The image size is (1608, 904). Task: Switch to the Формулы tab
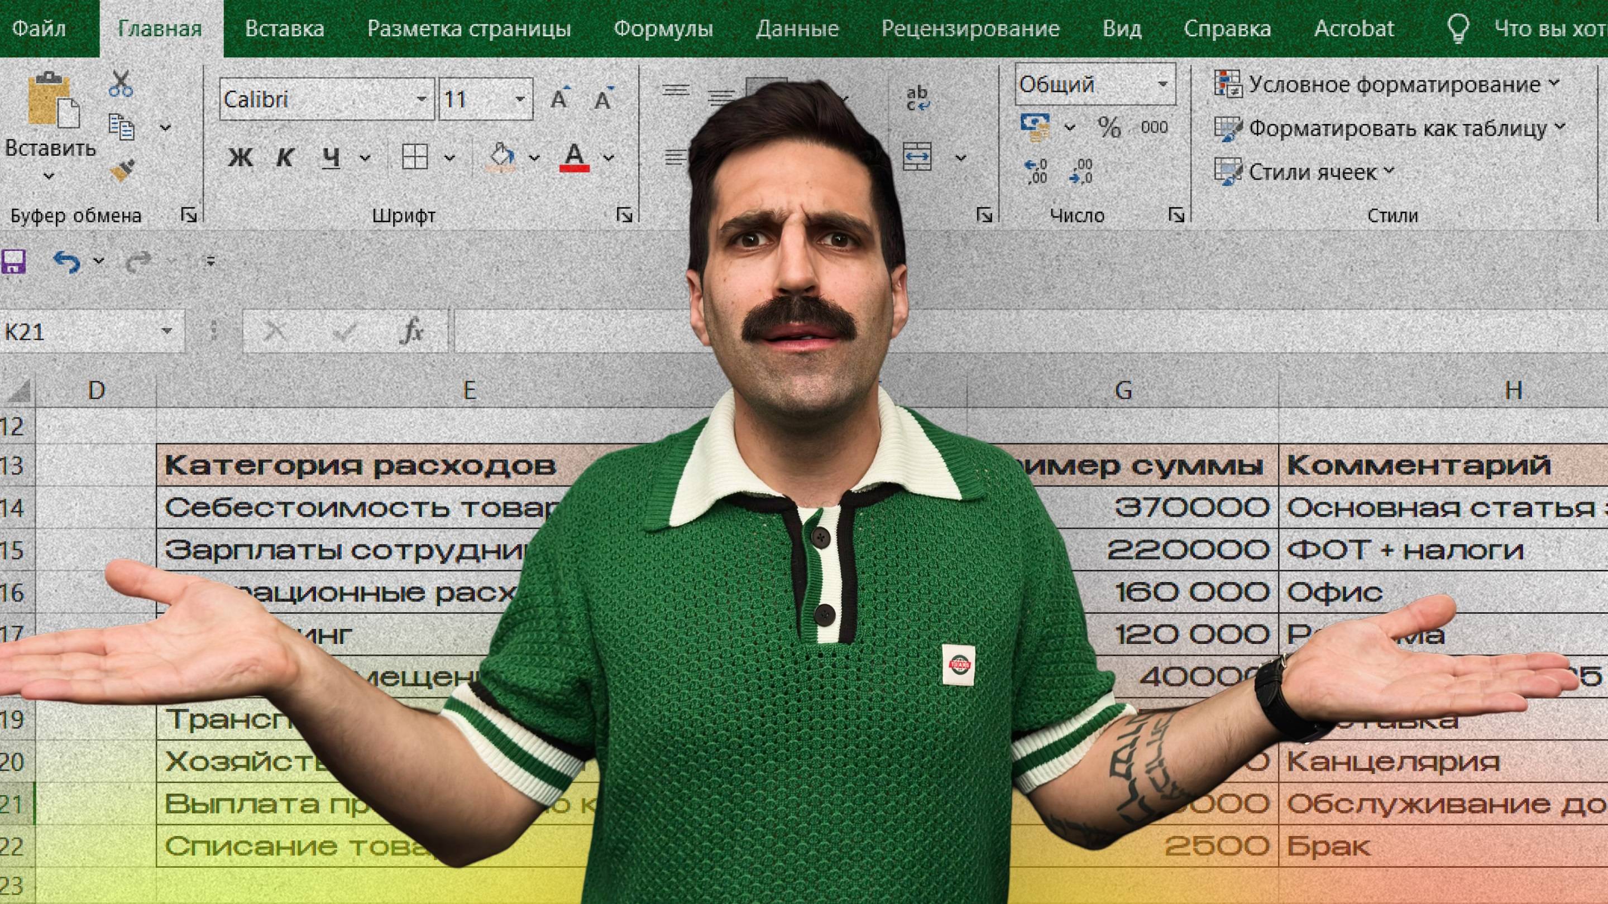663,28
